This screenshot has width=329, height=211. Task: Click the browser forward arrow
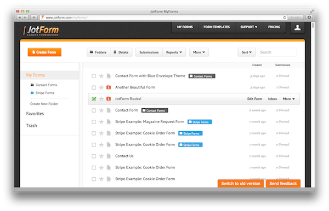point(25,17)
